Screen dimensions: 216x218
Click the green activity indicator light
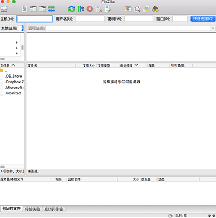(x=209, y=216)
